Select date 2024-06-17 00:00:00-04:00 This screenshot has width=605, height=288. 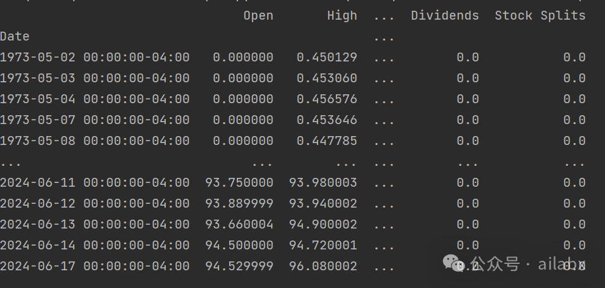(x=95, y=266)
